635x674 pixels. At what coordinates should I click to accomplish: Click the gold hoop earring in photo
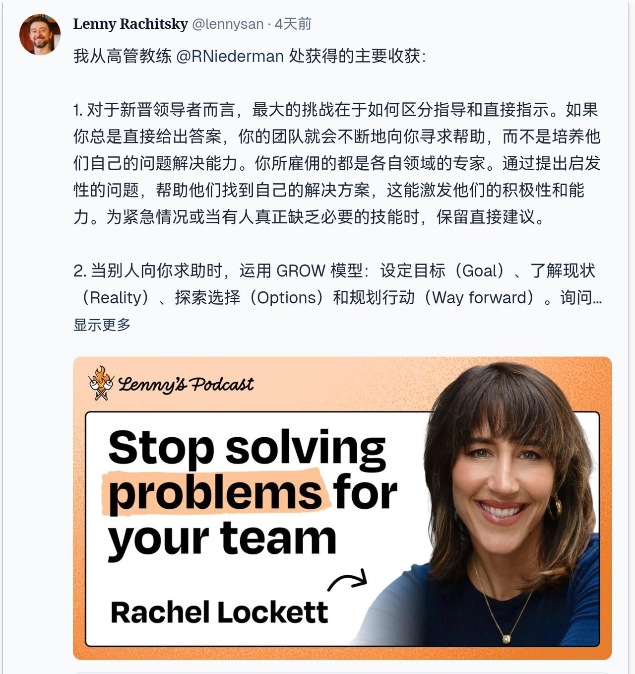click(x=555, y=505)
